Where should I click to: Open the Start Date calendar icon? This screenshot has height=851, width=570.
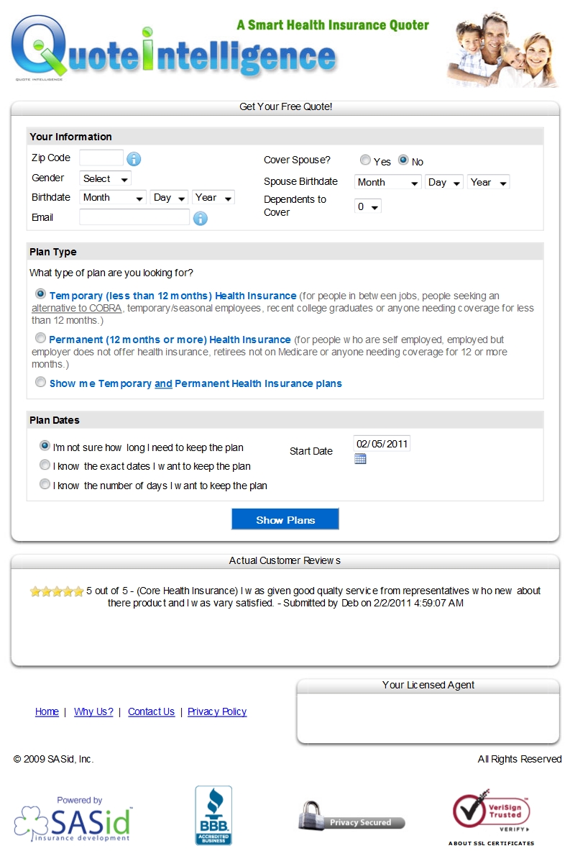click(x=360, y=459)
